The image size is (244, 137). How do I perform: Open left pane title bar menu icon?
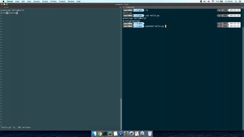coord(120,7)
